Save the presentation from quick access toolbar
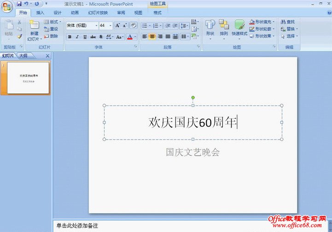The image size is (332, 232). (x=19, y=4)
